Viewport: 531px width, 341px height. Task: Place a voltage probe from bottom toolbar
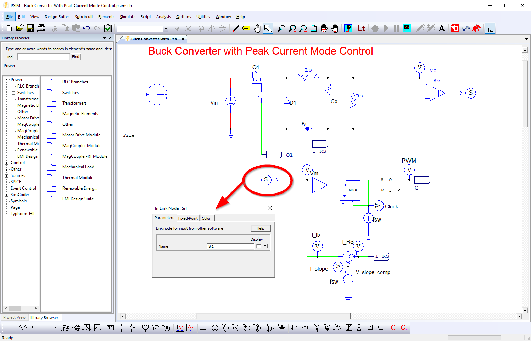pos(145,328)
